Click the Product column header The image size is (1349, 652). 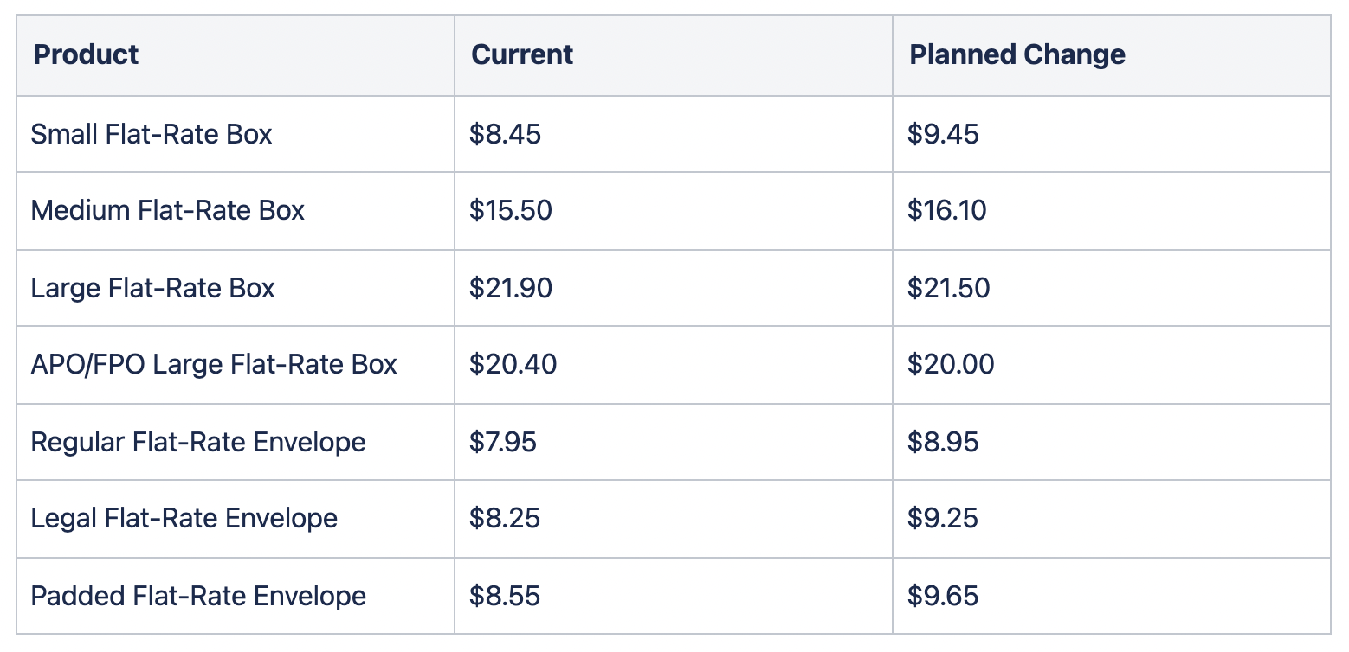(x=236, y=55)
